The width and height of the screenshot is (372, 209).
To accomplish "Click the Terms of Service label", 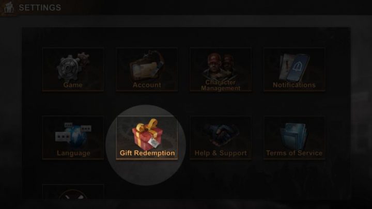I will (294, 153).
